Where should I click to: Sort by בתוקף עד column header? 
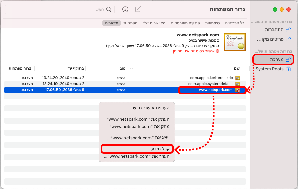point(75,68)
